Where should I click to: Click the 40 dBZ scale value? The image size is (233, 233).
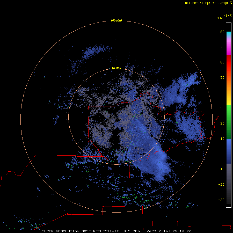[x=222, y=93]
